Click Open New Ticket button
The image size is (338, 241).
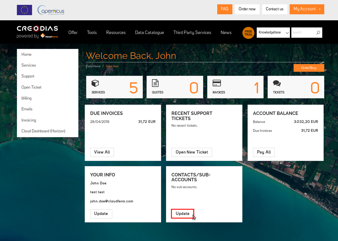192,152
